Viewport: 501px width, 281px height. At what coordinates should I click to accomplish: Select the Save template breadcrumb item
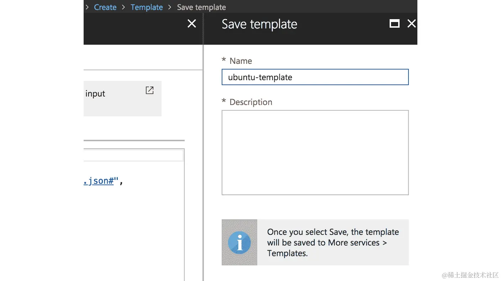coord(201,7)
